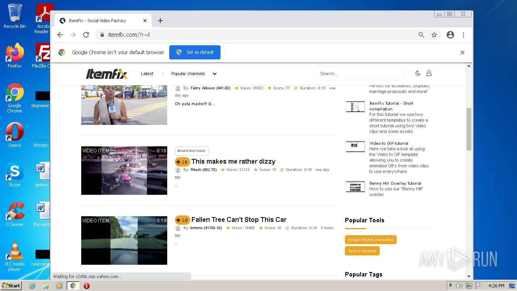517x291 pixels.
Task: Open the dizzy video thumbnail
Action: (x=124, y=171)
